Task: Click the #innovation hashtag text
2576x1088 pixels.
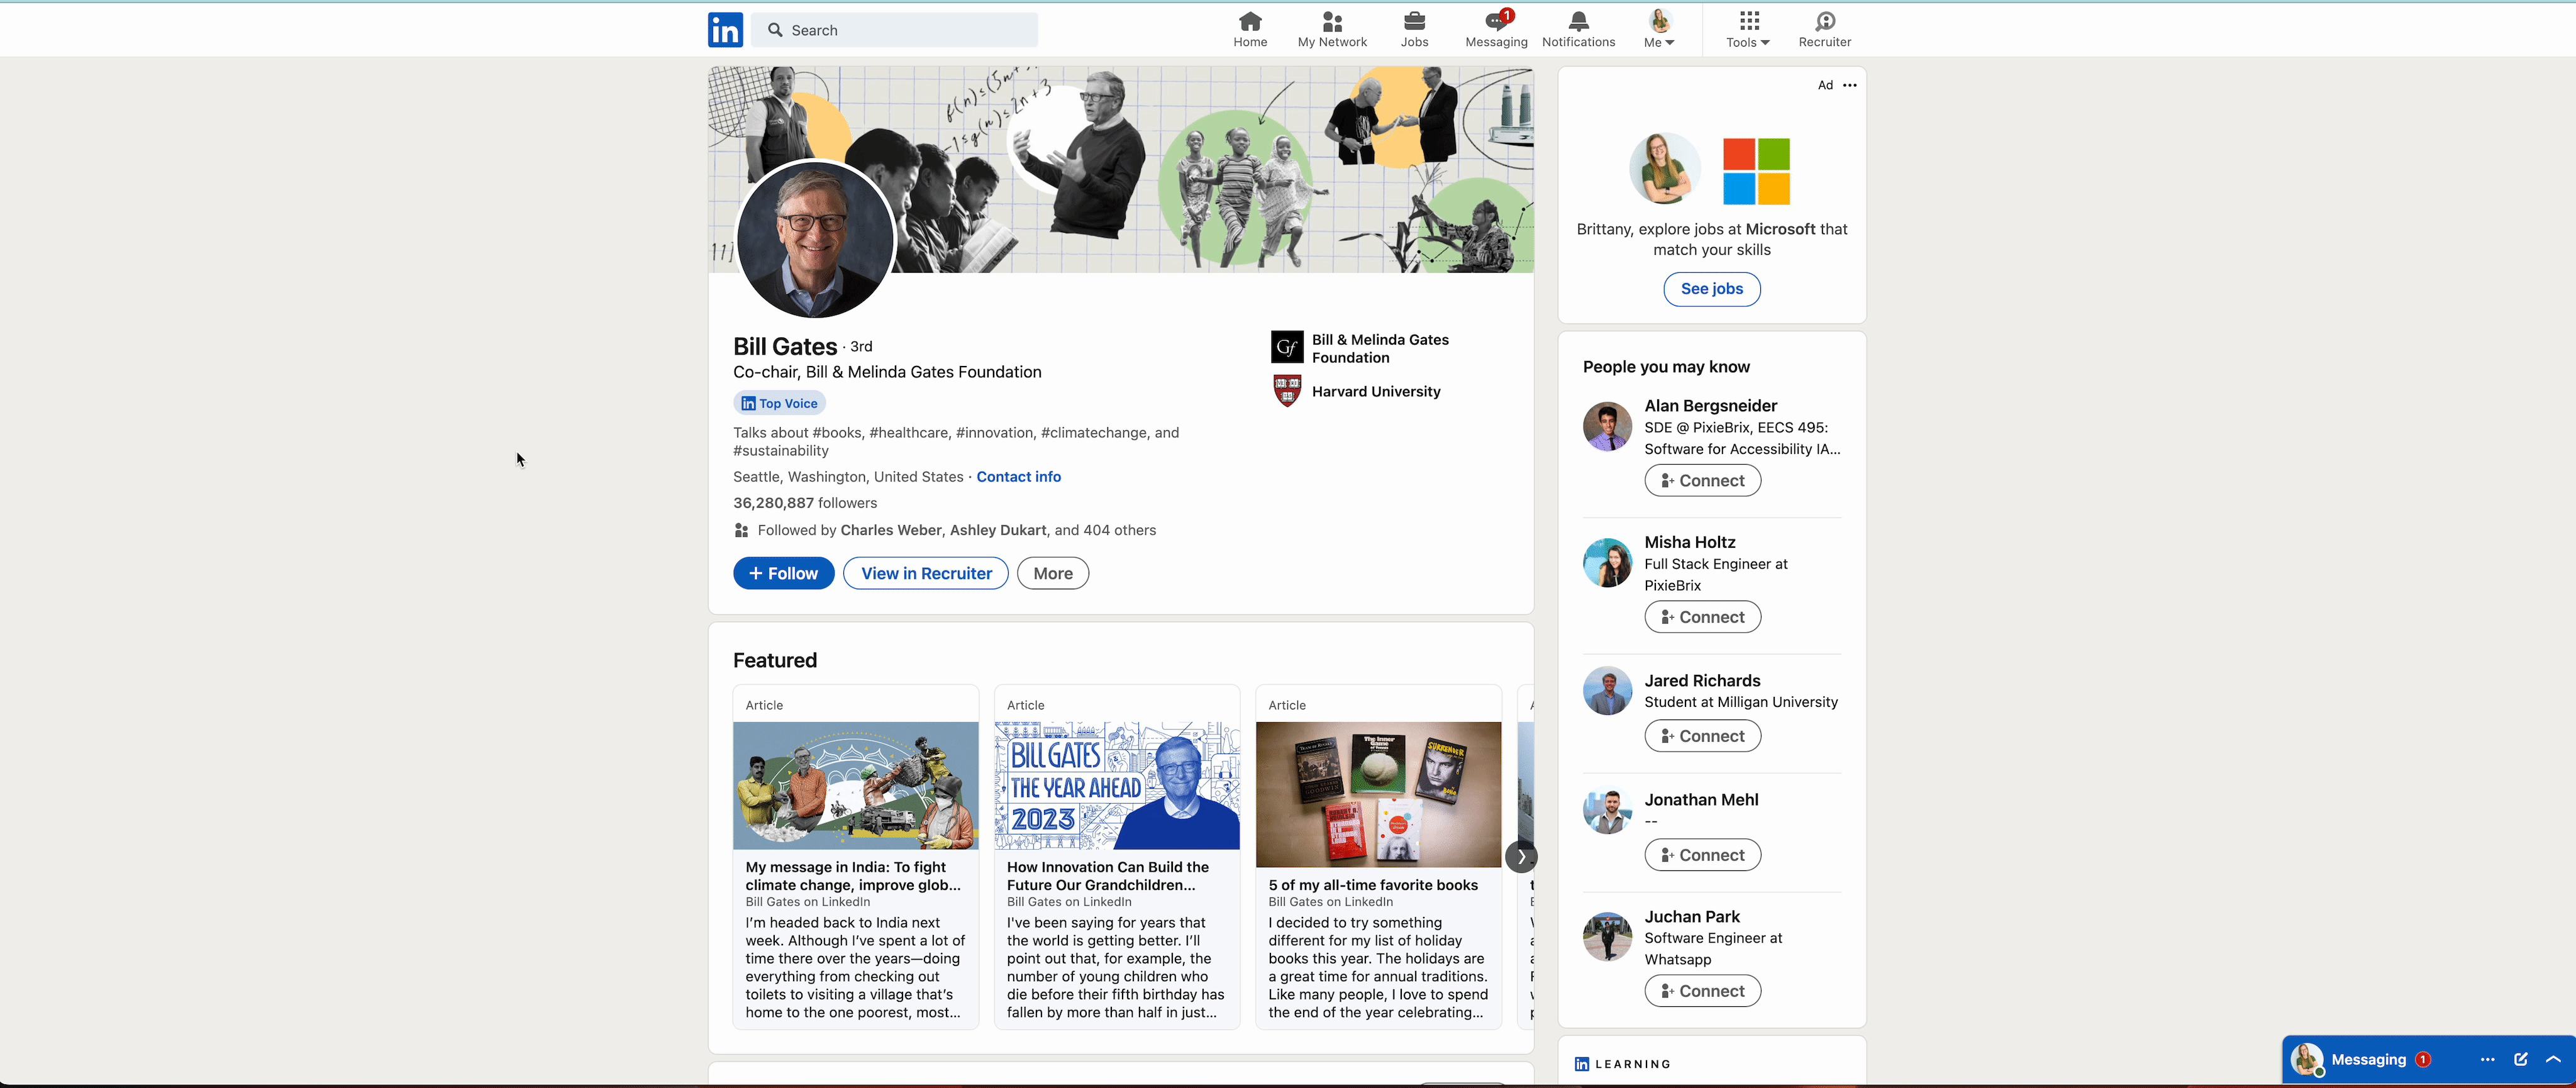Action: click(994, 433)
